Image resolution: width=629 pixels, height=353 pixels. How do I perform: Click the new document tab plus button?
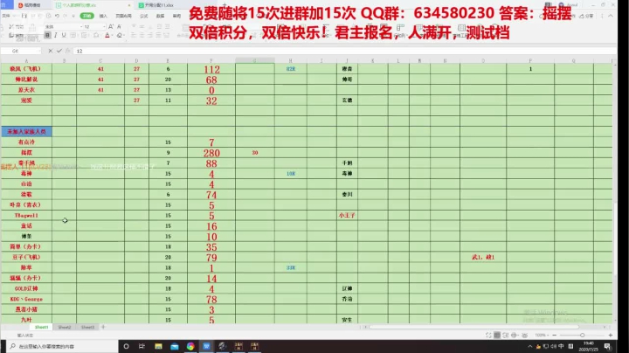[x=225, y=5]
